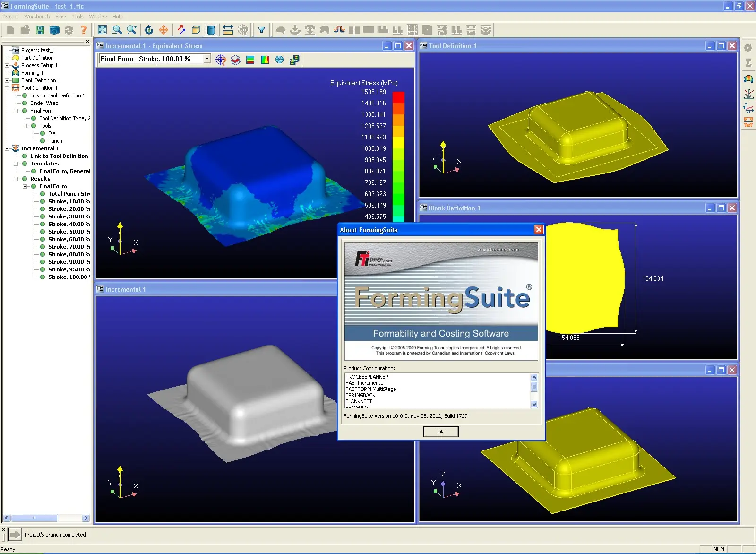Expand the Blank Definition 1 node
Viewport: 756px width, 554px height.
coord(7,80)
